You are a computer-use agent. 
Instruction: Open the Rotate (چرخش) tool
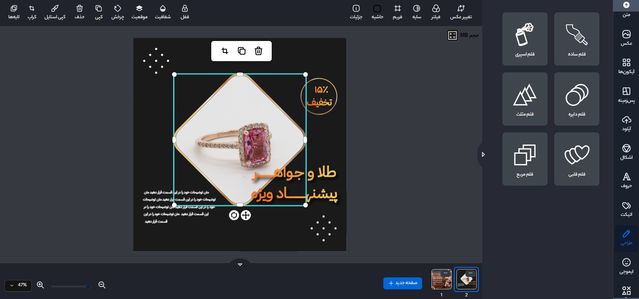click(x=118, y=12)
